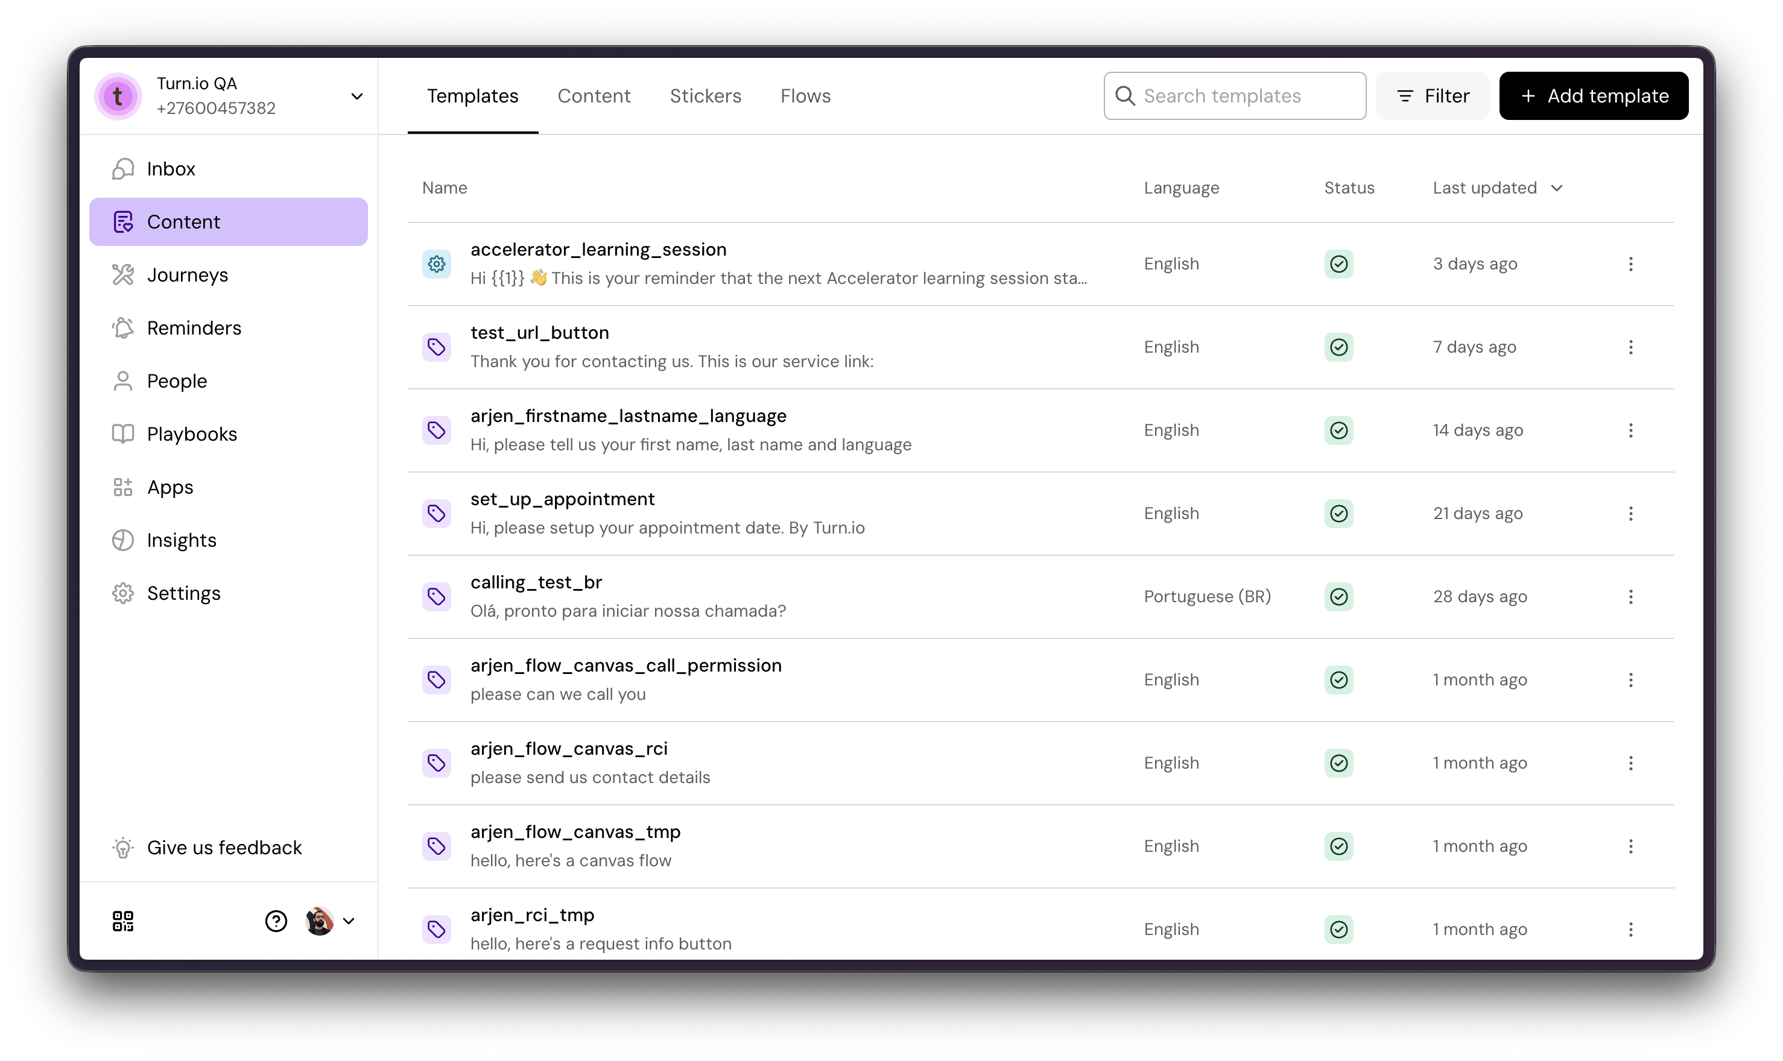Screen dimensions: 1783x1061
Task: Open the arjen_flow_canvas_call_permission template
Action: click(x=627, y=666)
